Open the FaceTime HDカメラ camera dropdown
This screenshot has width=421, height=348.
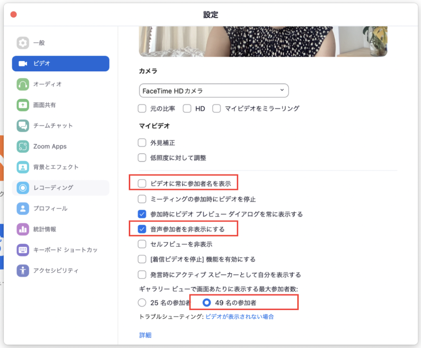pyautogui.click(x=214, y=90)
